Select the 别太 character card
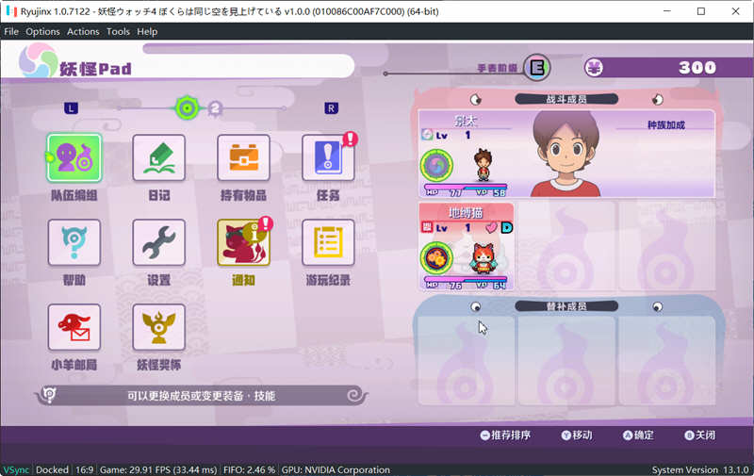The image size is (754, 476). pyautogui.click(x=566, y=154)
